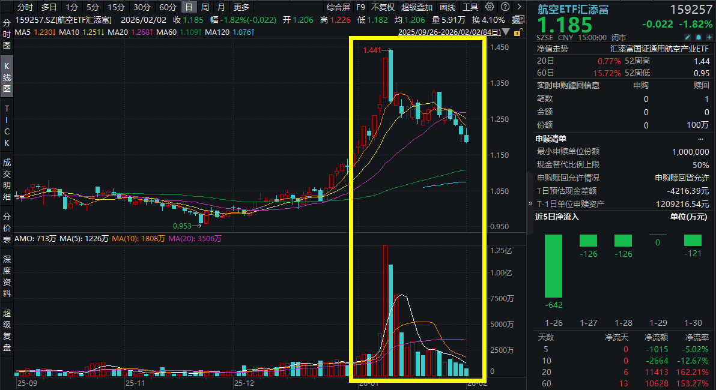Click the pencil annotation icon beside 闭市
This screenshot has width=716, height=390.
(x=688, y=37)
